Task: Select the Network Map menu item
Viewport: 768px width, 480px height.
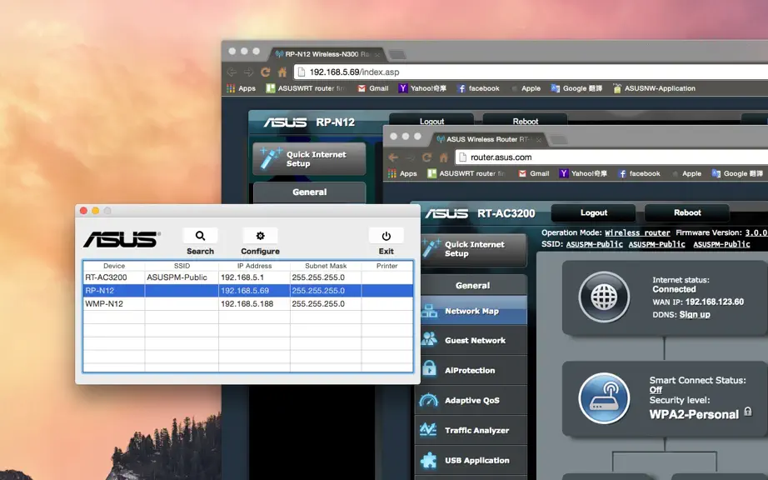Action: click(x=471, y=311)
